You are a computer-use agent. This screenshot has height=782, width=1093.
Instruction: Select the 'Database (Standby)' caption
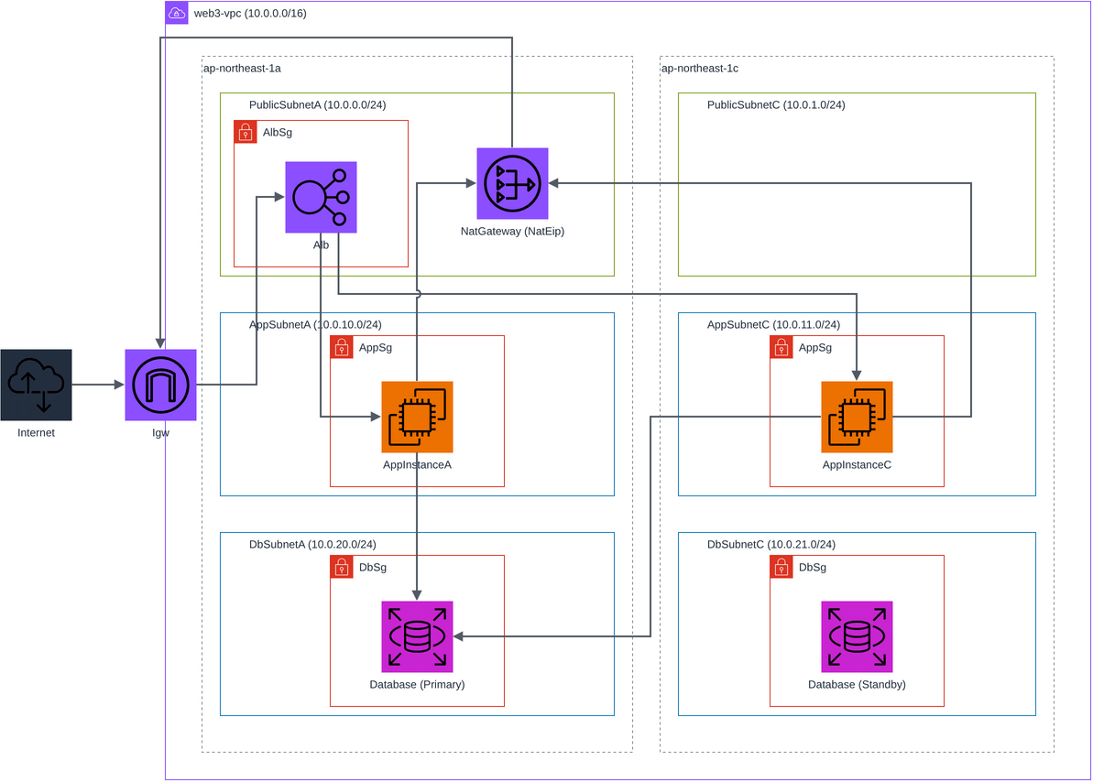pos(857,684)
